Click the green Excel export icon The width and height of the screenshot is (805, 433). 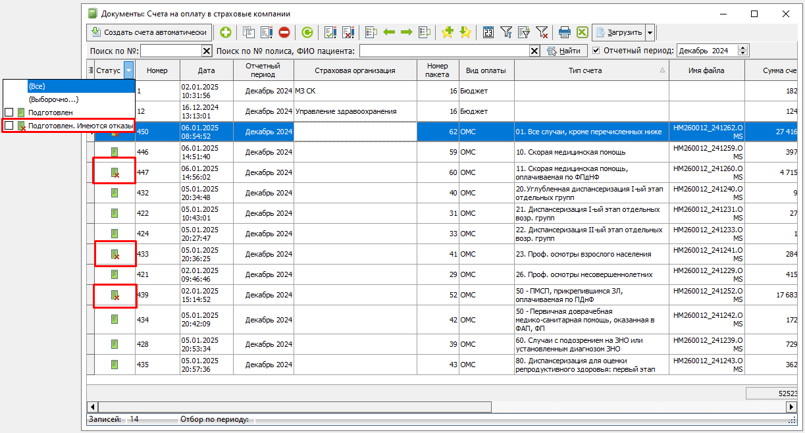[x=582, y=32]
